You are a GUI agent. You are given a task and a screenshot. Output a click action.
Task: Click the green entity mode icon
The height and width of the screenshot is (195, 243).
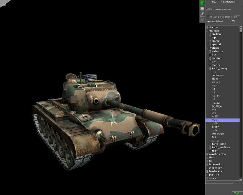tap(202, 3)
